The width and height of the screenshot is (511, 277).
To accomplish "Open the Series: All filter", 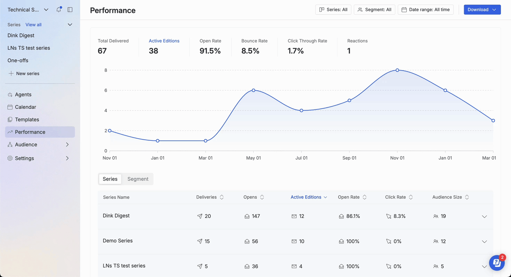I will tap(333, 10).
